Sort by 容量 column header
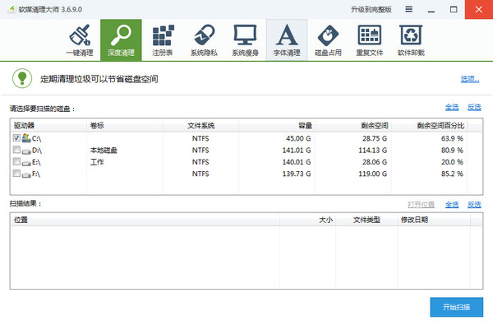The image size is (493, 325). coord(277,126)
